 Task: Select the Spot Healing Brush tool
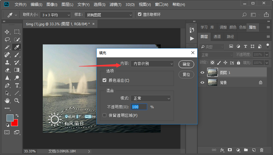7,55
